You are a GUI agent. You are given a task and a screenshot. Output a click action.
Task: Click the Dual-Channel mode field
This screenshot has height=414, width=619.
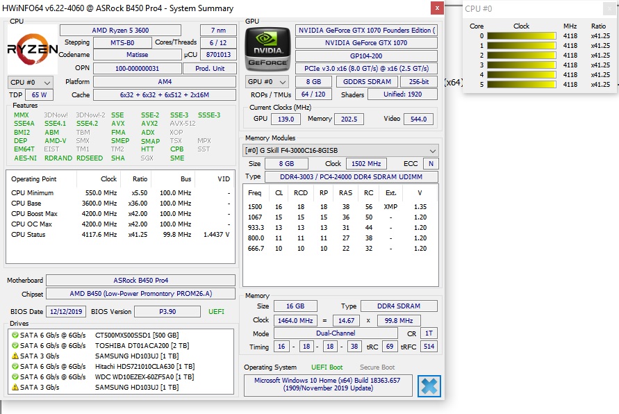336,333
